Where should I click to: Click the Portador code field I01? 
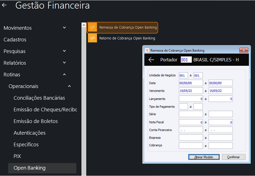[186, 60]
